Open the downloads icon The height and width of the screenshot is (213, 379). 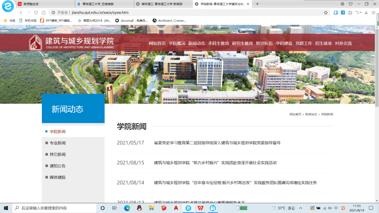[366, 12]
